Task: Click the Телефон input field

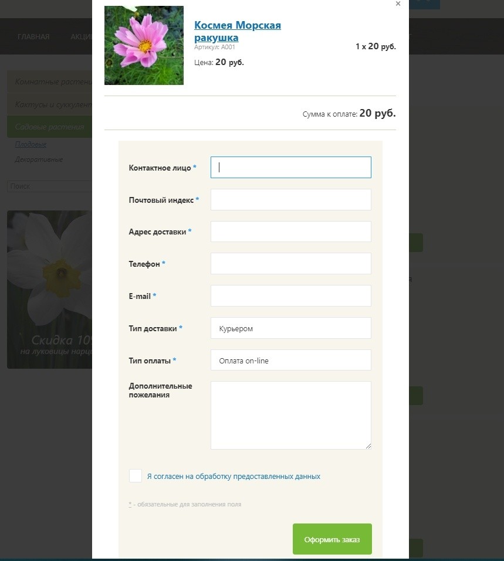Action: pyautogui.click(x=291, y=264)
